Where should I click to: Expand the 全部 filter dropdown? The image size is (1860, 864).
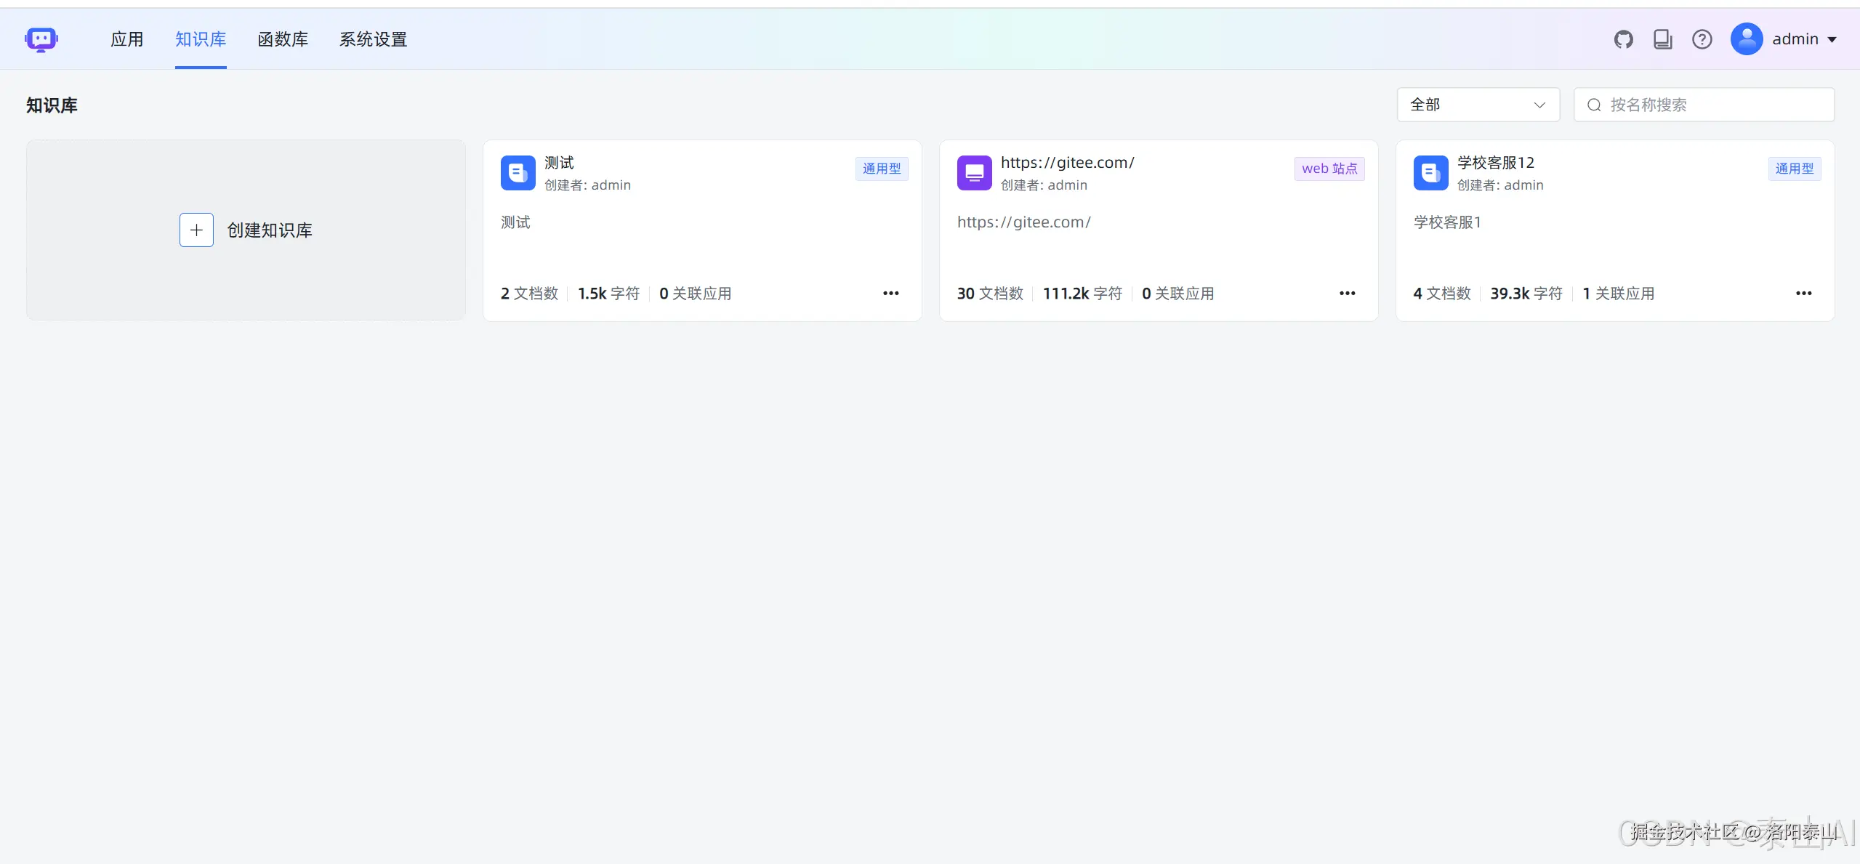1478,105
